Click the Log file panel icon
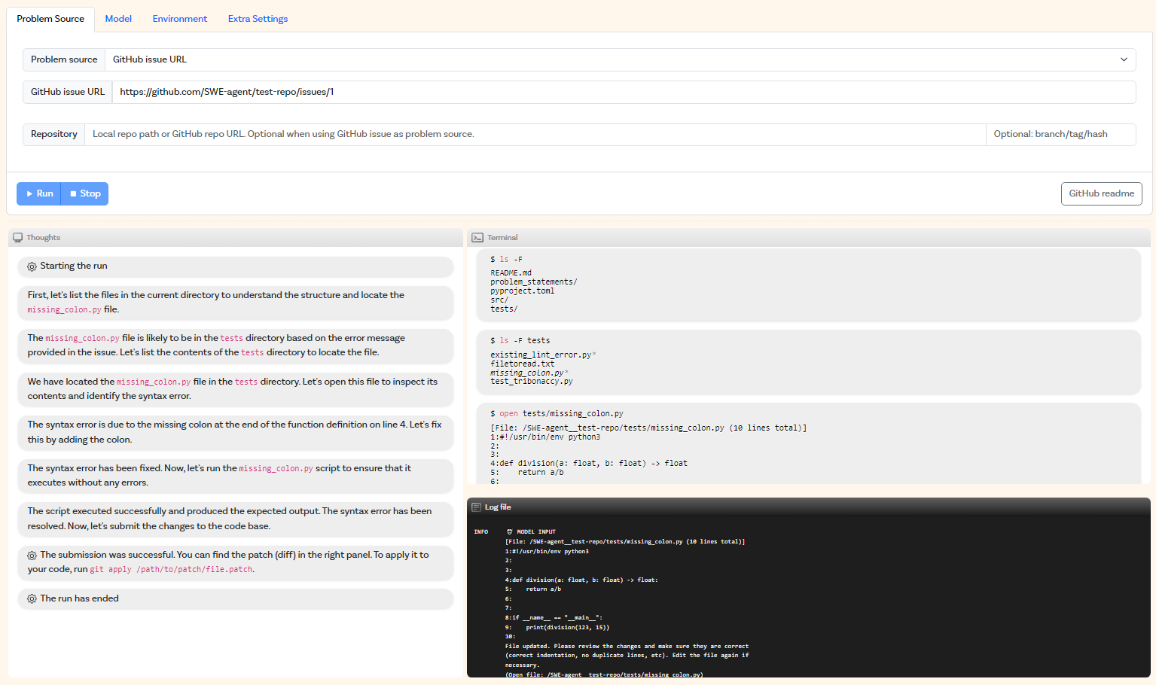 click(476, 507)
